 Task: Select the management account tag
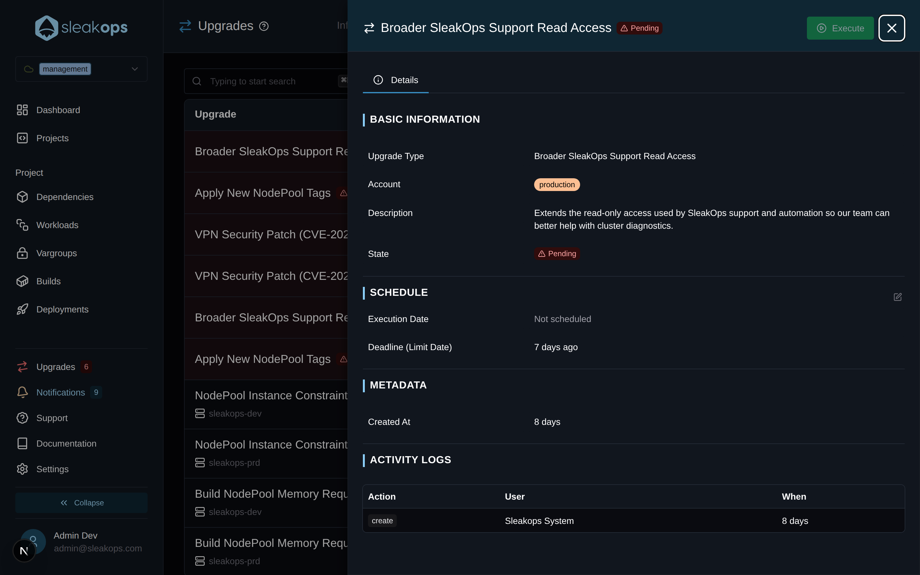click(65, 69)
